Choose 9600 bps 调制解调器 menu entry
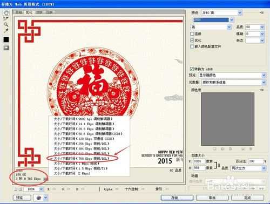Image resolution: width=270 pixels, height=204 pixels. click(x=89, y=119)
